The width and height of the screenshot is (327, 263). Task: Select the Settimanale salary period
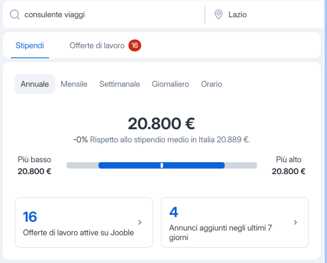point(120,84)
